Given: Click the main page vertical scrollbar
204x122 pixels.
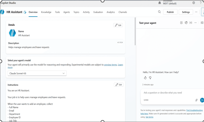Looking at the screenshot, I should click(135, 31).
